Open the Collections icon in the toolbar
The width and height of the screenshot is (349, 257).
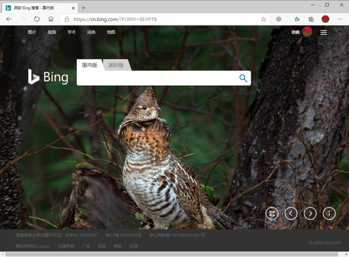tap(311, 19)
